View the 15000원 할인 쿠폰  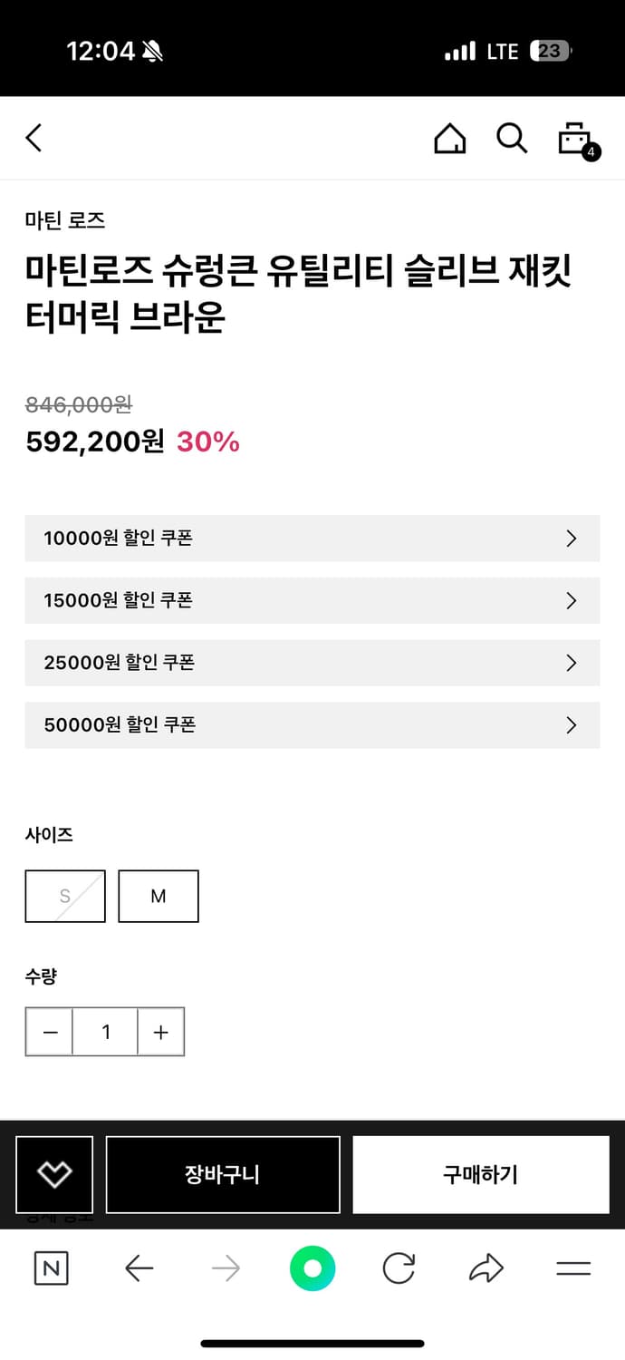312,600
